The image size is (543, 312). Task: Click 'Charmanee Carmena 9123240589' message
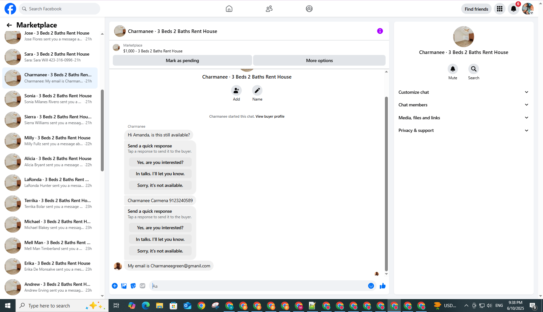coord(160,200)
